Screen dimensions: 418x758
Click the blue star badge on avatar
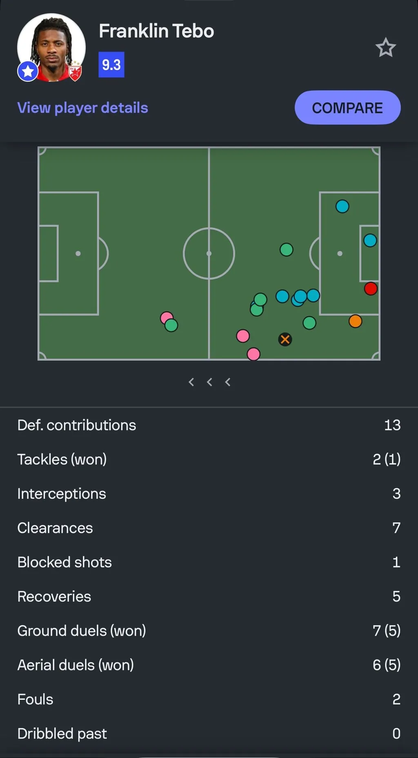tap(28, 72)
